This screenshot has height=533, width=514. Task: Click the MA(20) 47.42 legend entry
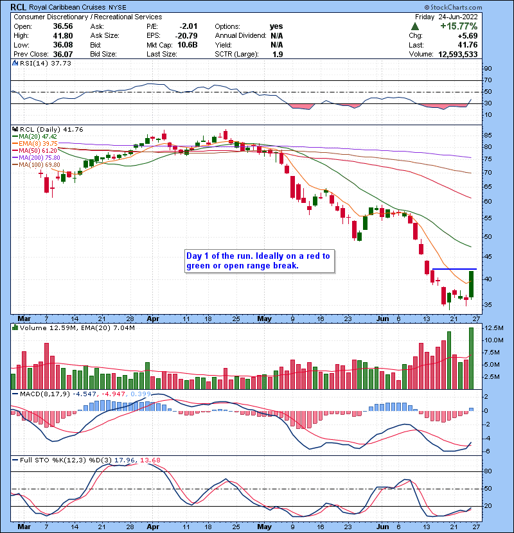35,136
